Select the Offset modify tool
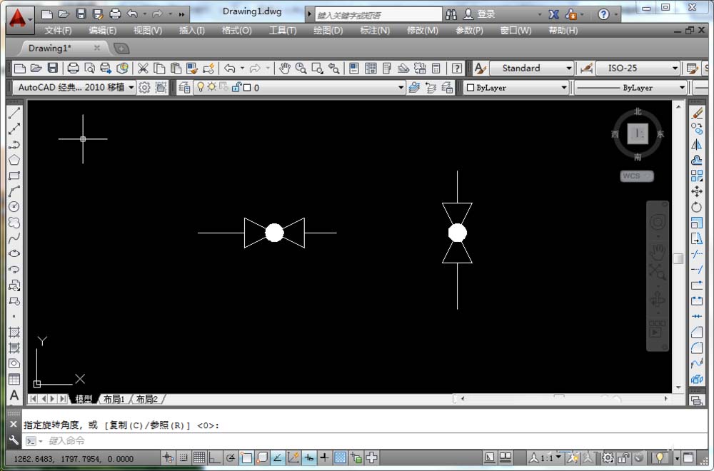This screenshot has width=714, height=471. click(x=697, y=160)
